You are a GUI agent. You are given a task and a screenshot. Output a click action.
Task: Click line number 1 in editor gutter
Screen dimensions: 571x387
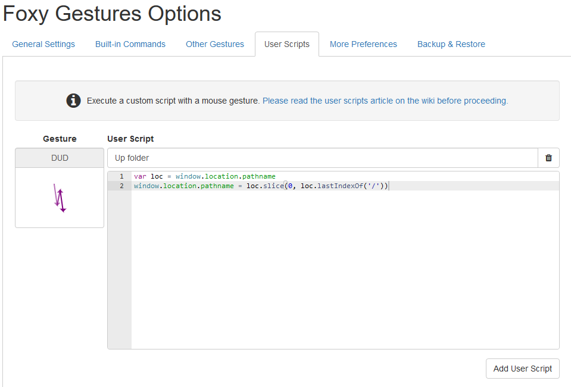coord(121,176)
